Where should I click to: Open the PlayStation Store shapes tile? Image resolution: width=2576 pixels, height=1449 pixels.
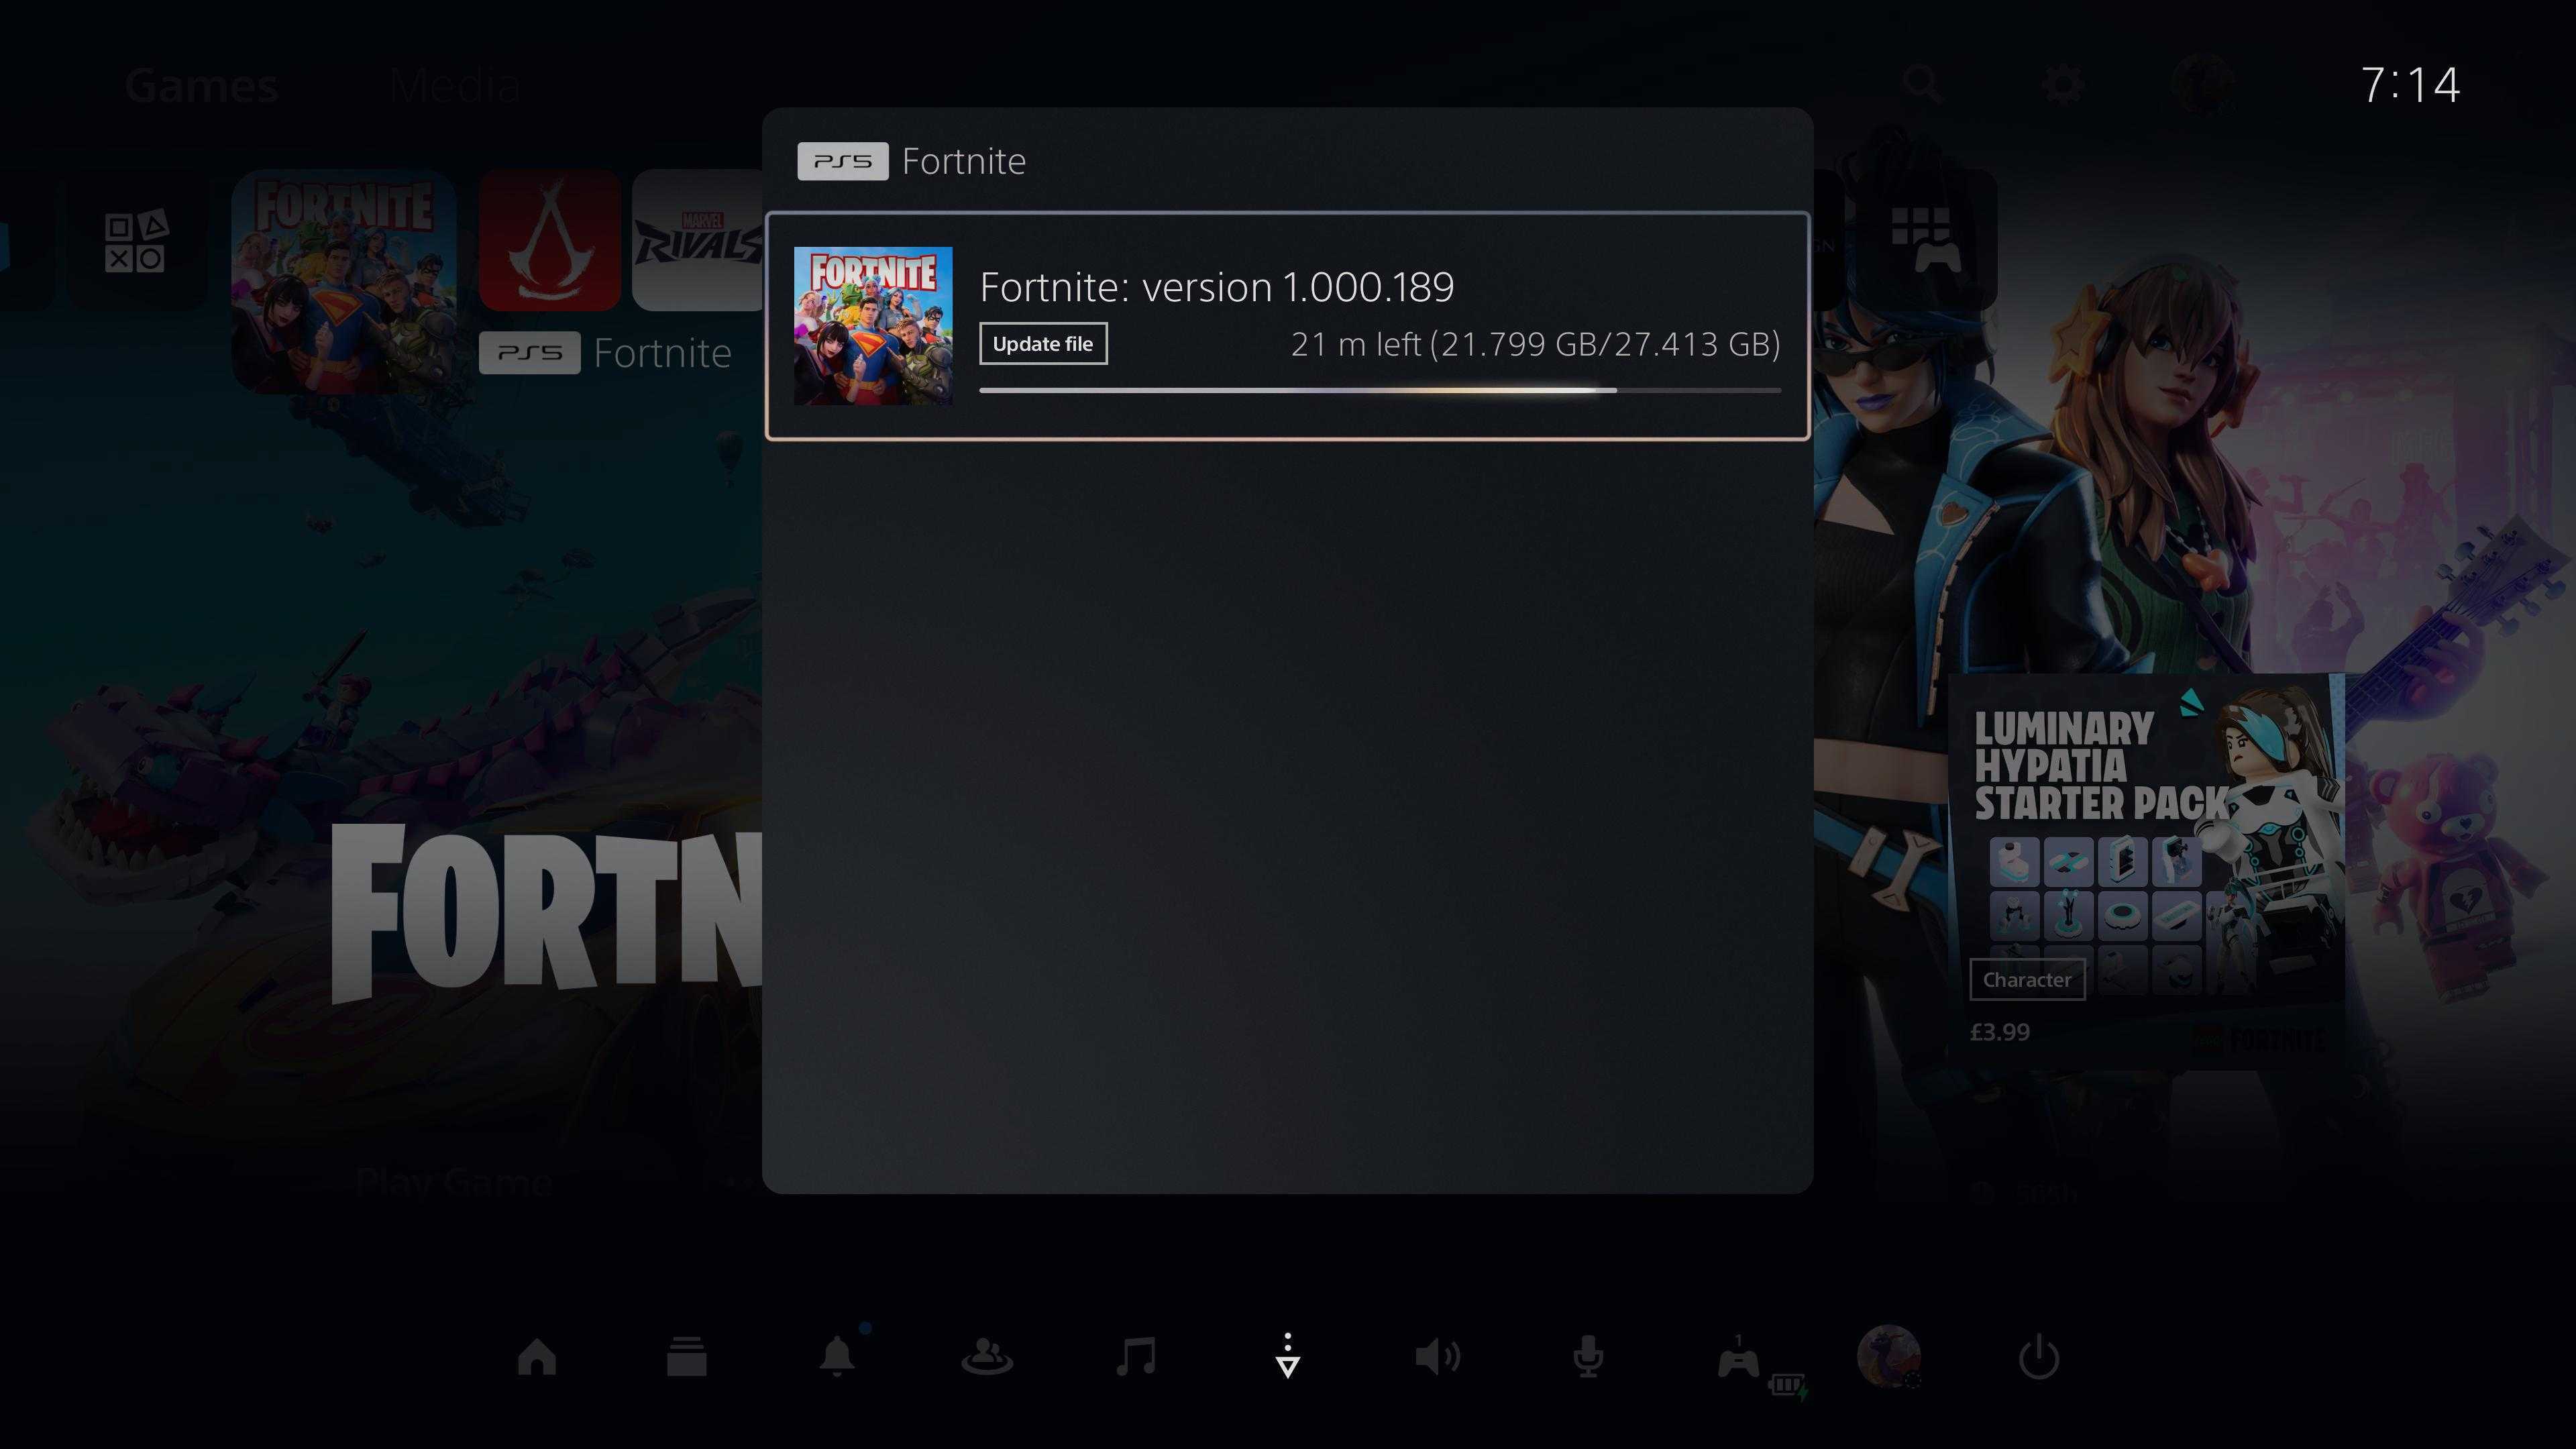pyautogui.click(x=136, y=241)
